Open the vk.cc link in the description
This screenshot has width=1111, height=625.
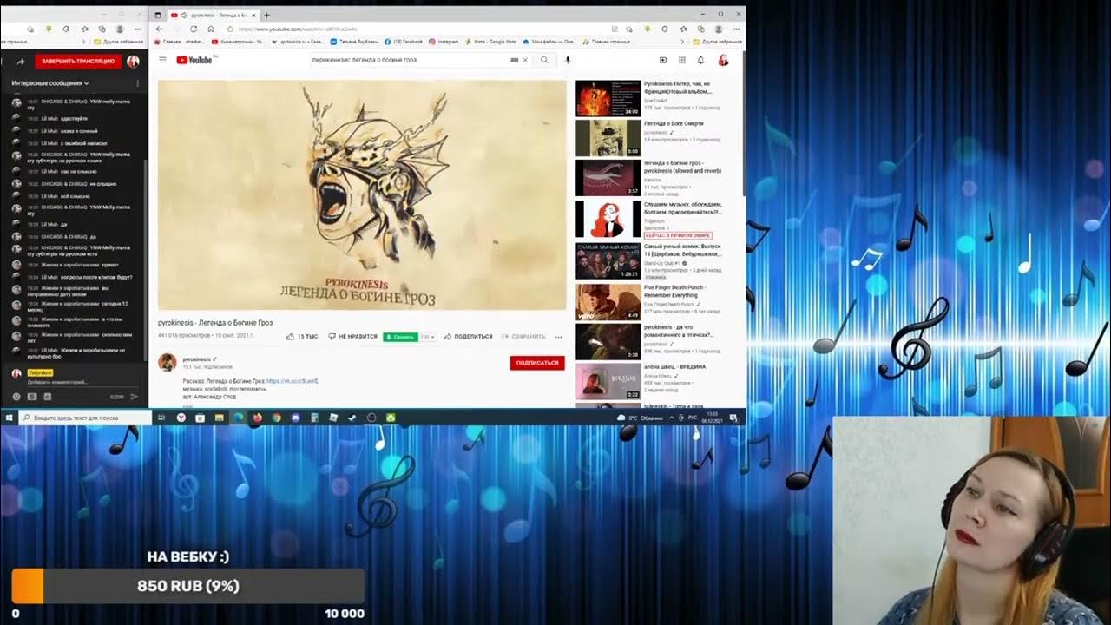coord(292,381)
